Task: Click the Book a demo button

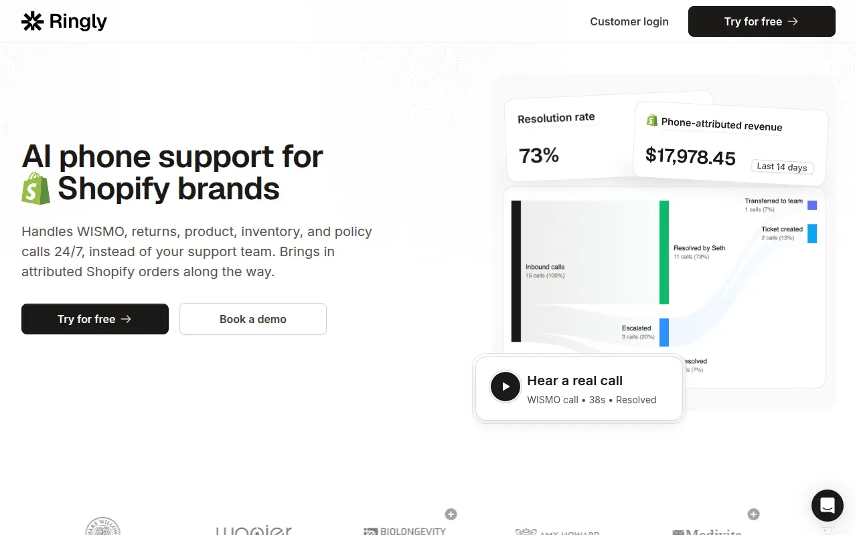Action: (x=253, y=319)
